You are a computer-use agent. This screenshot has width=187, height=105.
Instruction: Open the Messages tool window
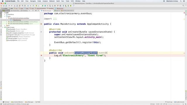[x=29, y=102]
